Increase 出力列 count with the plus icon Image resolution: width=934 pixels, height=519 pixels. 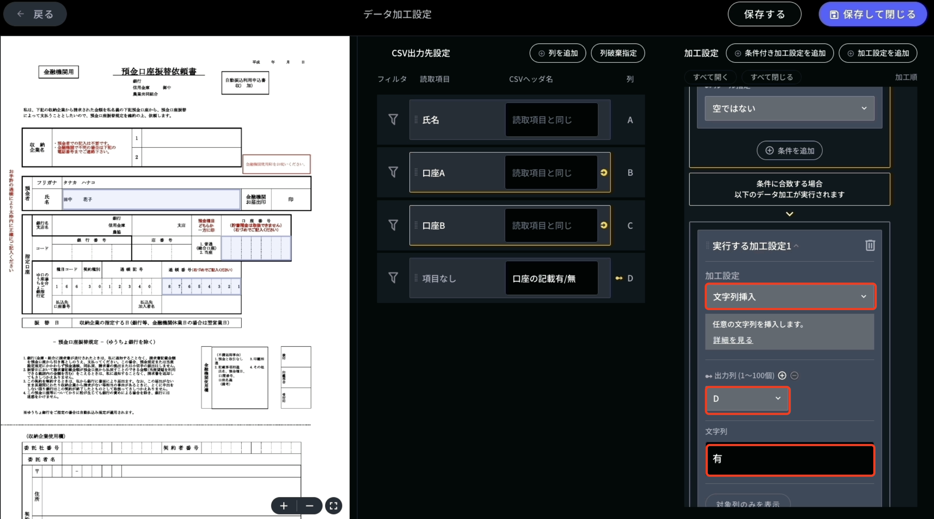tap(782, 375)
